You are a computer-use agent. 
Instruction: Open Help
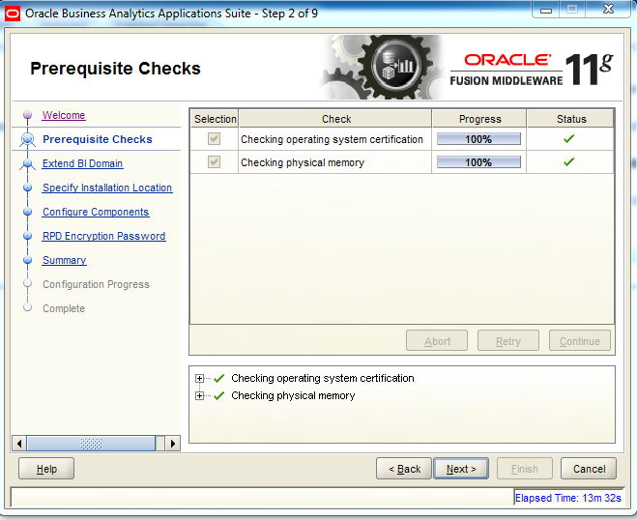coord(46,469)
